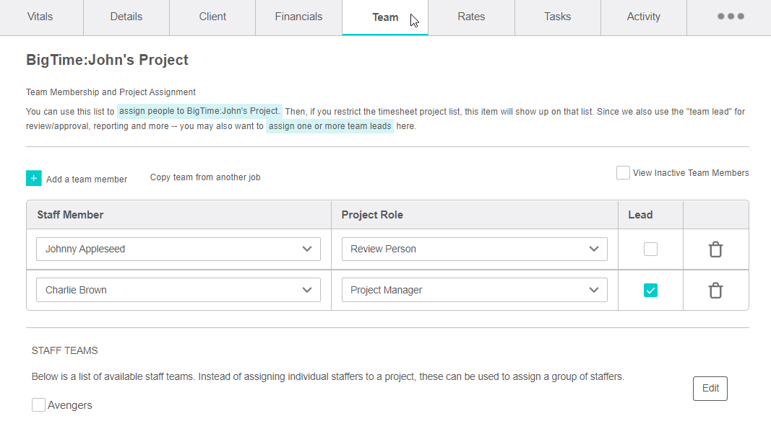Click the Edit button for staff teams
The width and height of the screenshot is (771, 429).
point(710,388)
